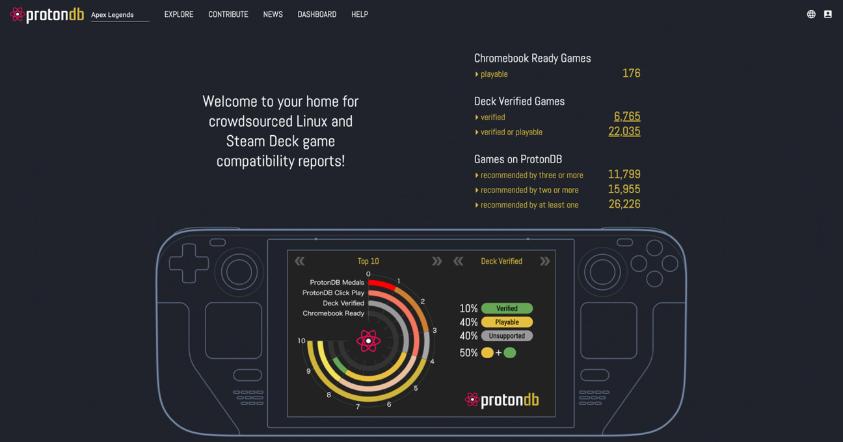The height and width of the screenshot is (442, 843).
Task: Open the EXPLORE menu
Action: [179, 14]
